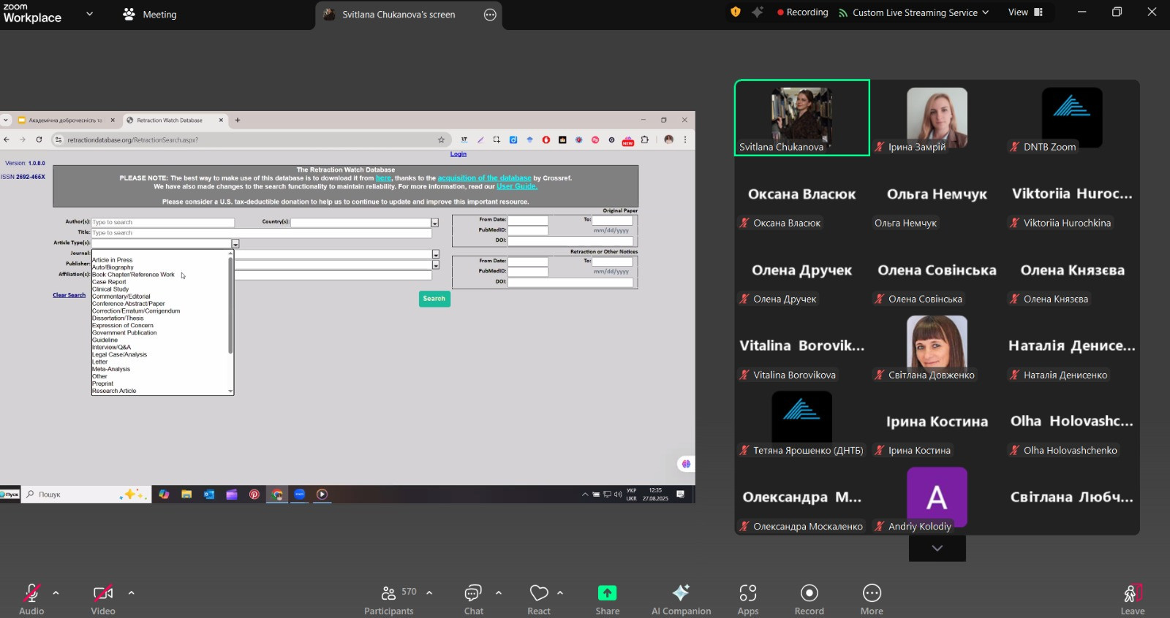Screen dimensions: 1170x618
Task: Open acquisition of the database link
Action: [x=484, y=178]
